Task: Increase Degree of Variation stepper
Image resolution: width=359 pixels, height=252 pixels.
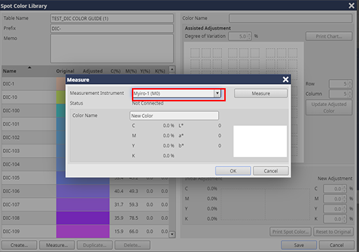Action: pos(249,35)
